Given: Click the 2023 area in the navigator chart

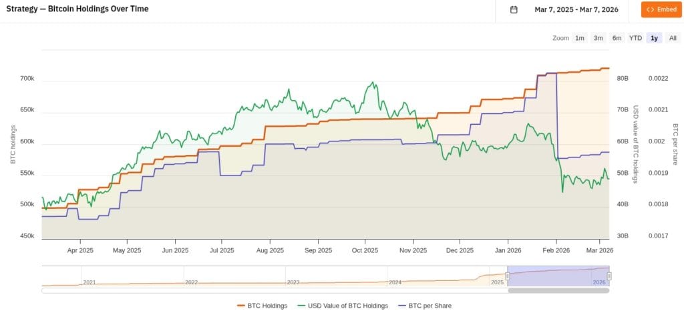Looking at the screenshot, I should click(x=293, y=277).
